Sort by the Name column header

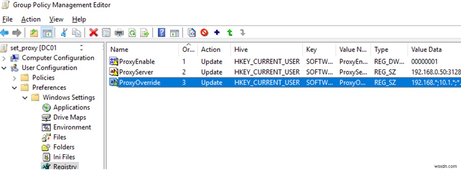click(x=143, y=50)
